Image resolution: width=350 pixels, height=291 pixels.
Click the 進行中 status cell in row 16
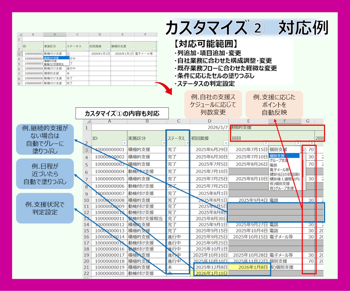(x=178, y=237)
